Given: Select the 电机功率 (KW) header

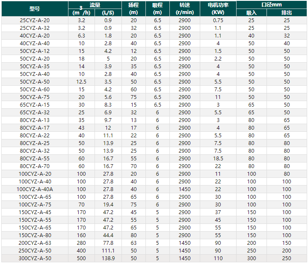Looking at the screenshot, I should coord(218,9).
